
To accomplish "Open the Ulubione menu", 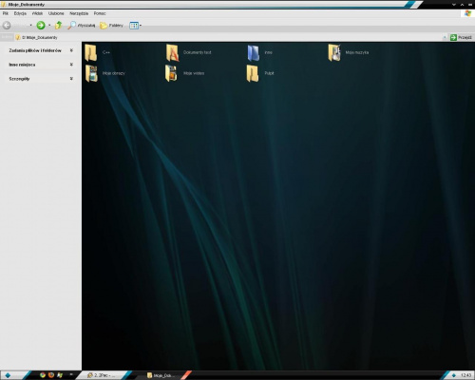I will click(x=56, y=13).
